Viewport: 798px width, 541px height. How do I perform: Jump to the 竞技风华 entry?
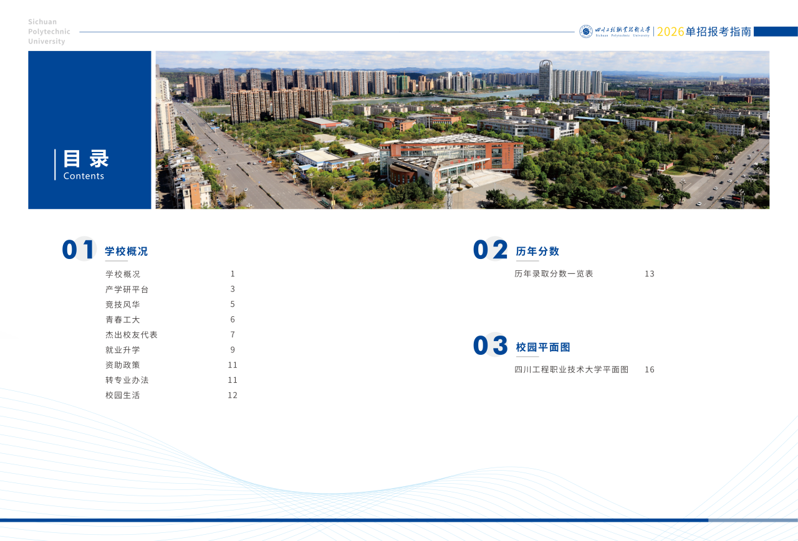[x=123, y=304]
